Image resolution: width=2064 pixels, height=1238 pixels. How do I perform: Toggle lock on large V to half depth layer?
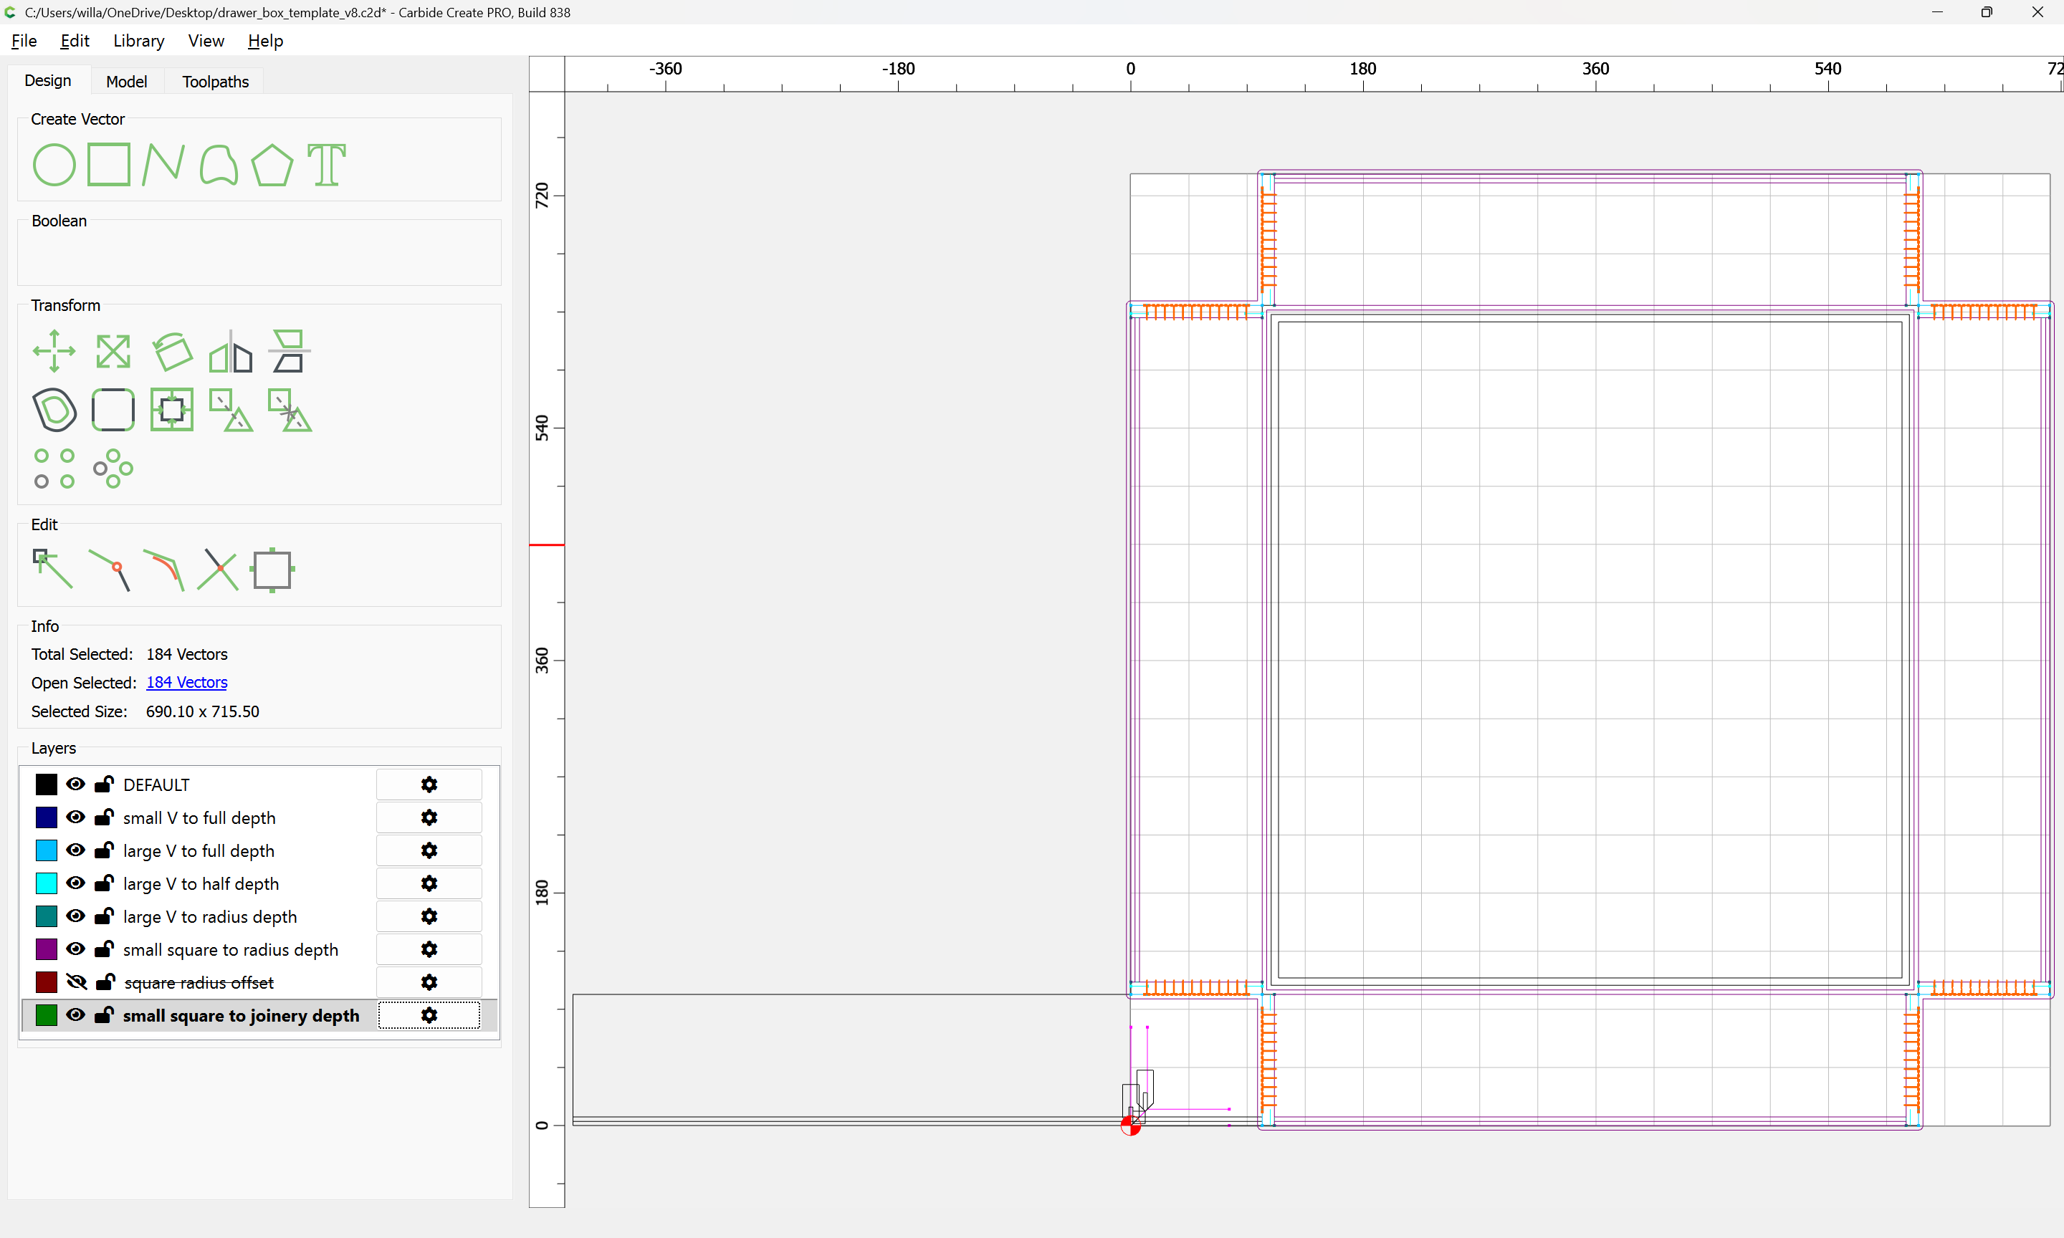pos(105,883)
